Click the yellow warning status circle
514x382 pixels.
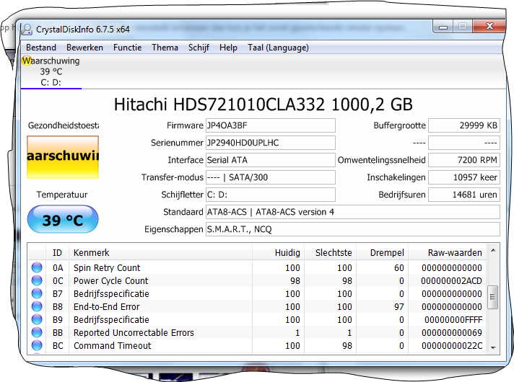point(26,61)
